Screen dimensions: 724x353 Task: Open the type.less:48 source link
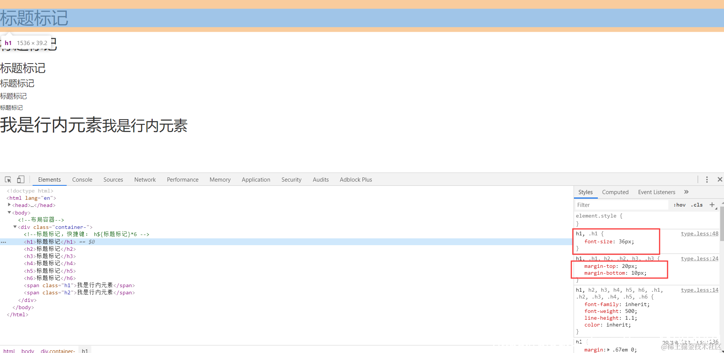click(699, 234)
